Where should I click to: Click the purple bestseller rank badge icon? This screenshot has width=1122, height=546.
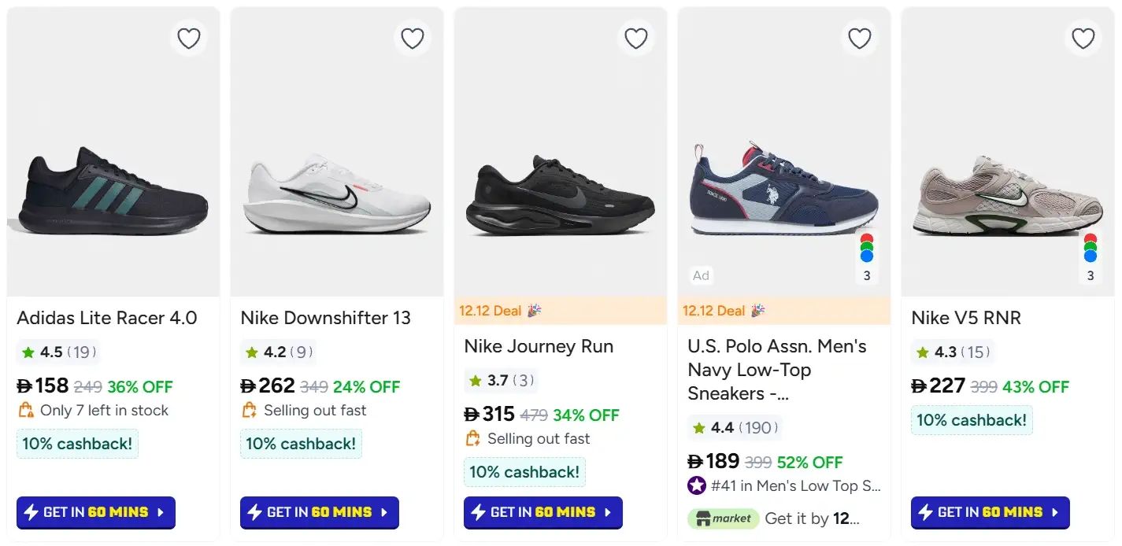coord(697,485)
